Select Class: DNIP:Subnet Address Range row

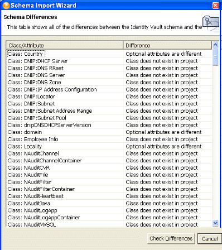pyautogui.click(x=109, y=110)
